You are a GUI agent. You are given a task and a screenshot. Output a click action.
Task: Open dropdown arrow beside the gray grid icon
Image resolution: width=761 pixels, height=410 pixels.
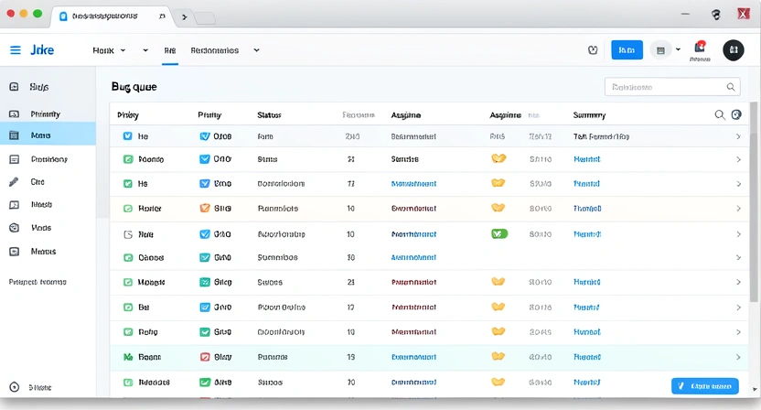(678, 49)
